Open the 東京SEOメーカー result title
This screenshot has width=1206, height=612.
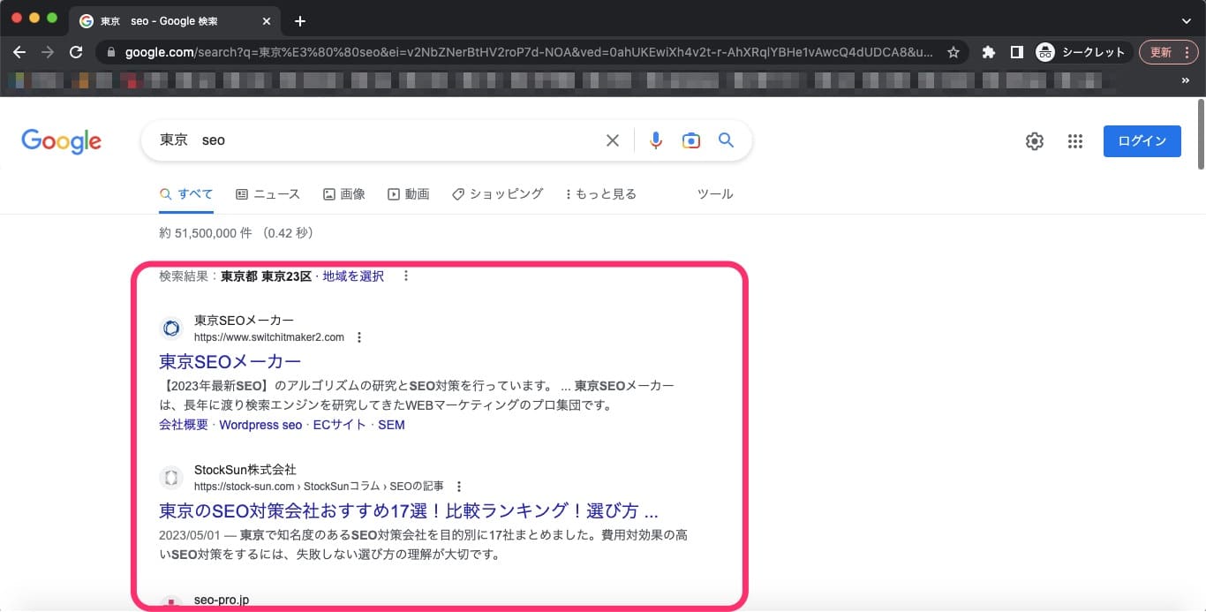point(230,361)
